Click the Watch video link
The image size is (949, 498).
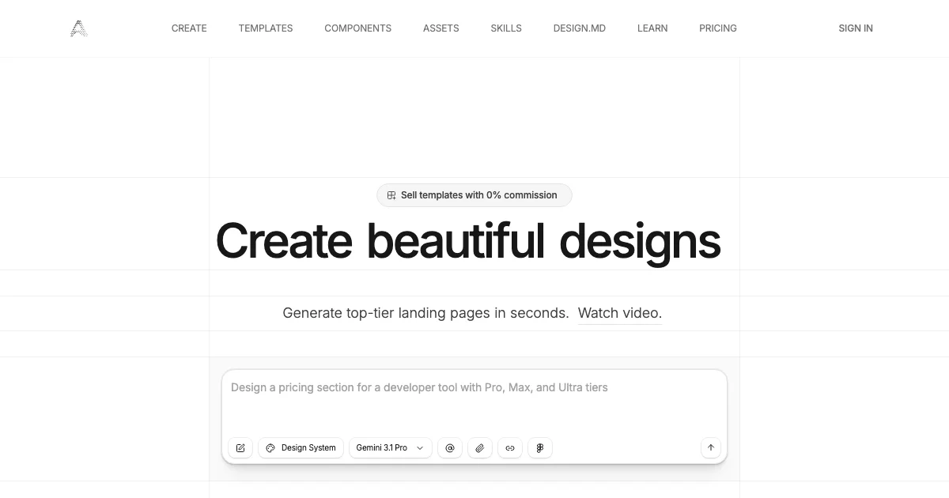tap(620, 313)
